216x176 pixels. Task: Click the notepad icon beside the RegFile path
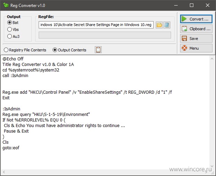tap(167, 25)
